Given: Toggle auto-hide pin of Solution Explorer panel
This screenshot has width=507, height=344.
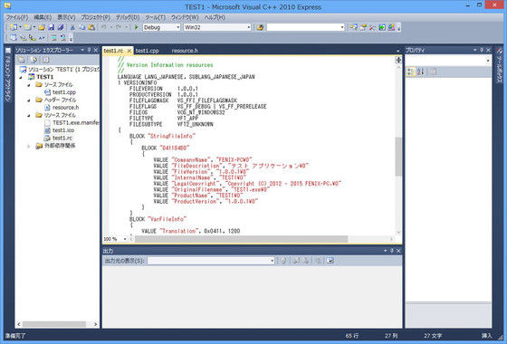Looking at the screenshot, I should click(89, 50).
